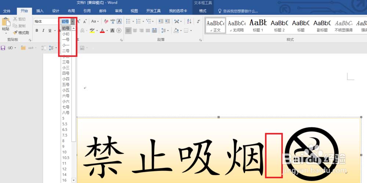Open the Phonetic Guide (wén) tool
This screenshot has width=367, height=183.
(x=113, y=21)
